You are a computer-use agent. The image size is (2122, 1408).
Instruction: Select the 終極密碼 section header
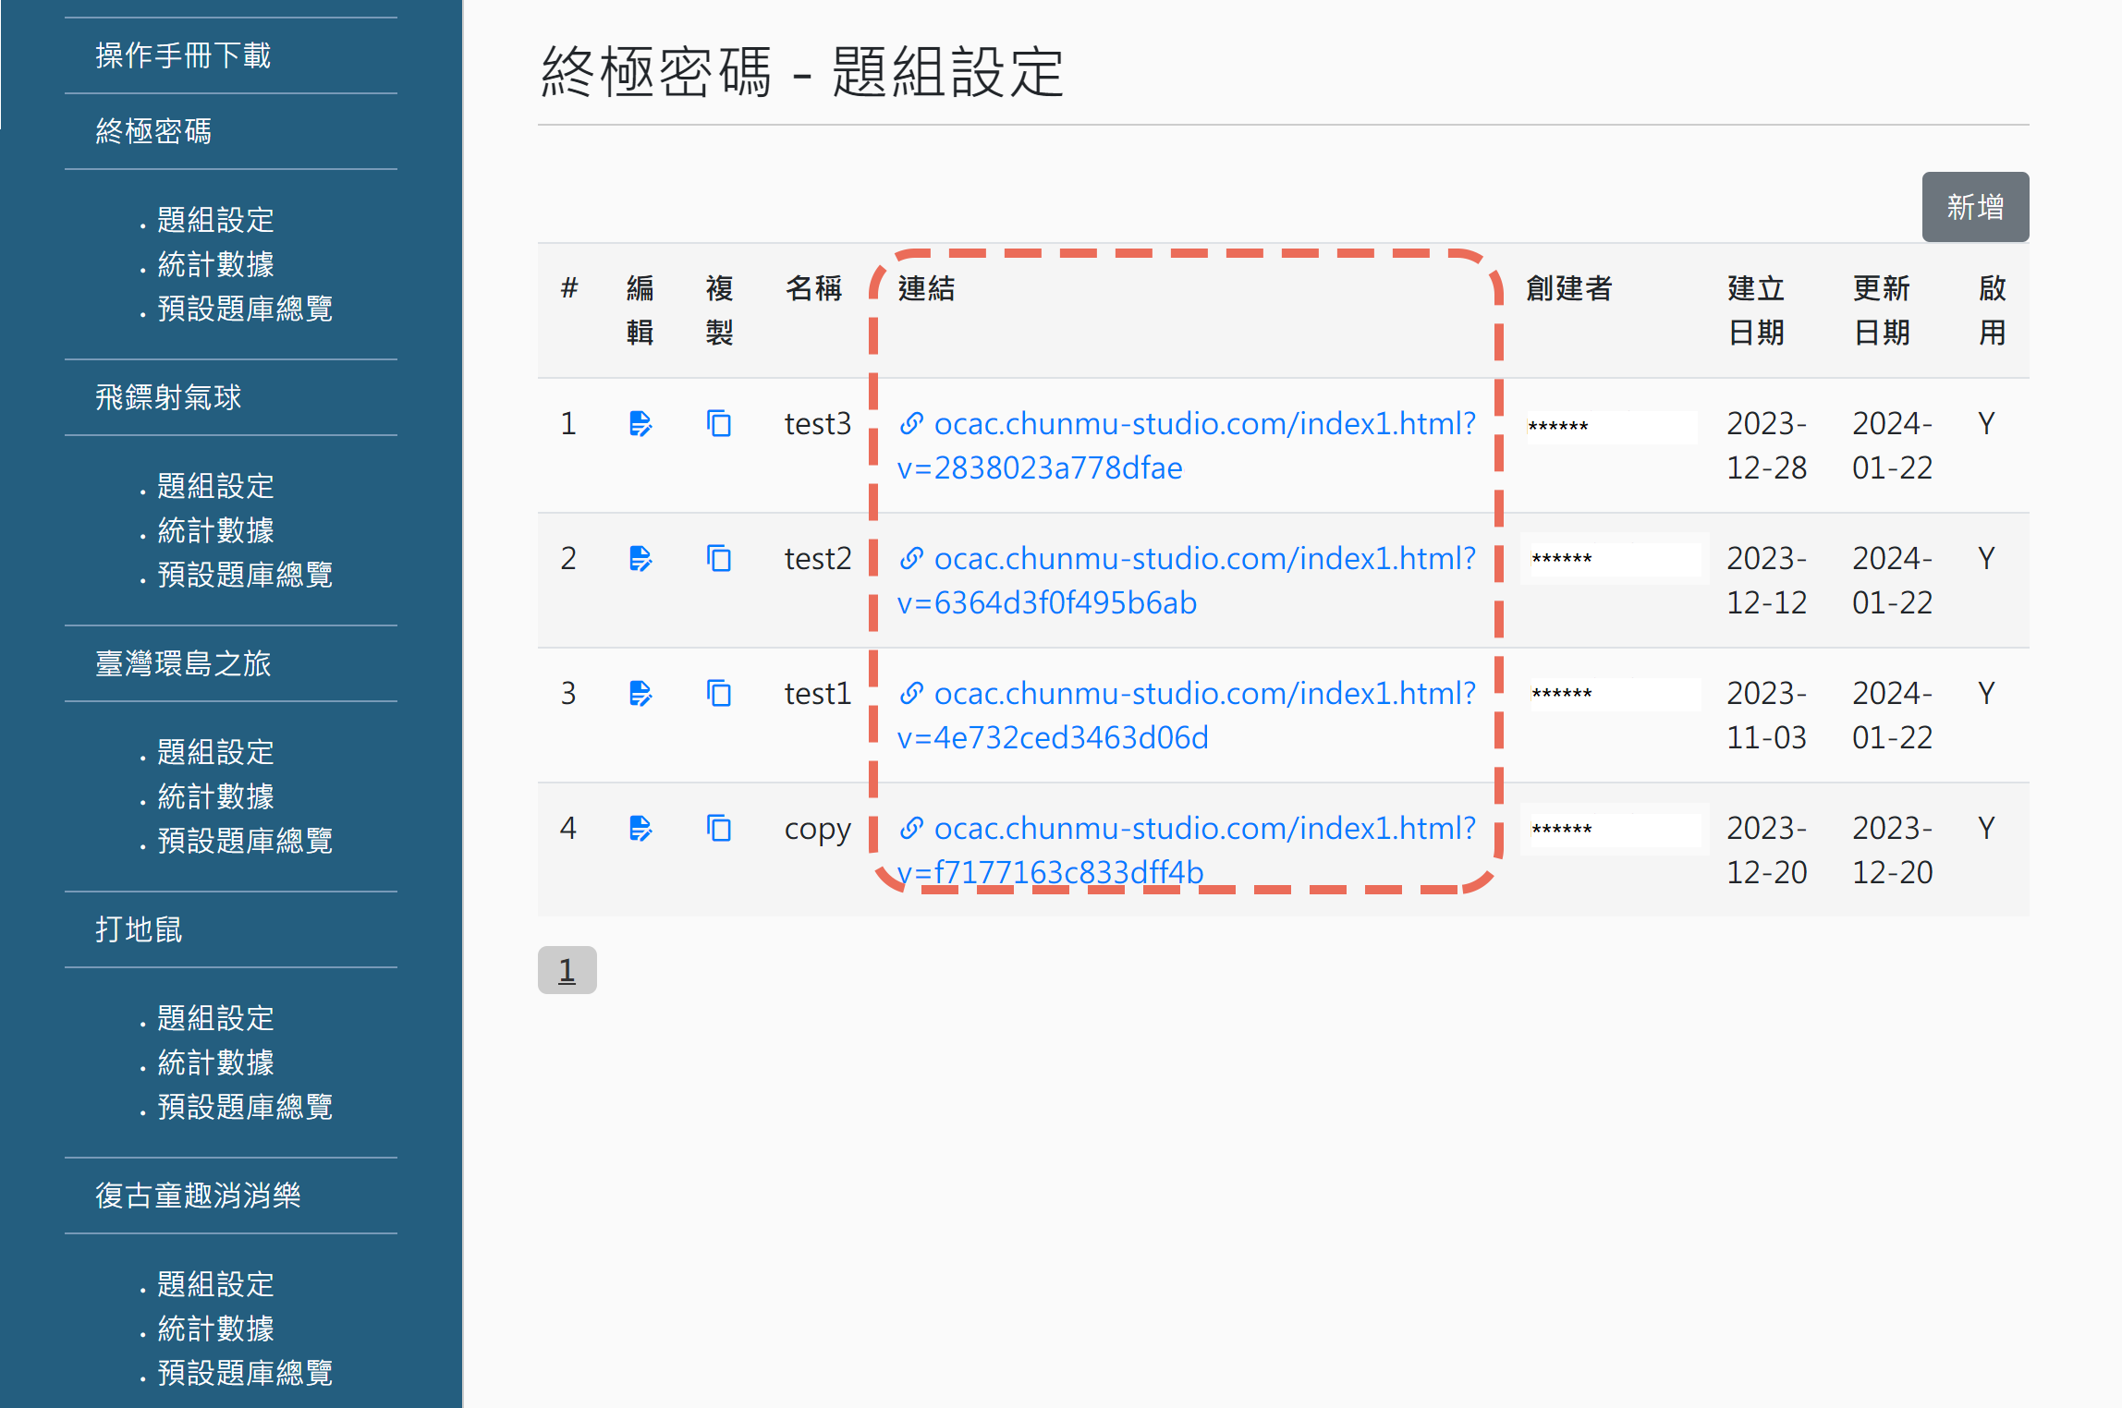tap(153, 132)
